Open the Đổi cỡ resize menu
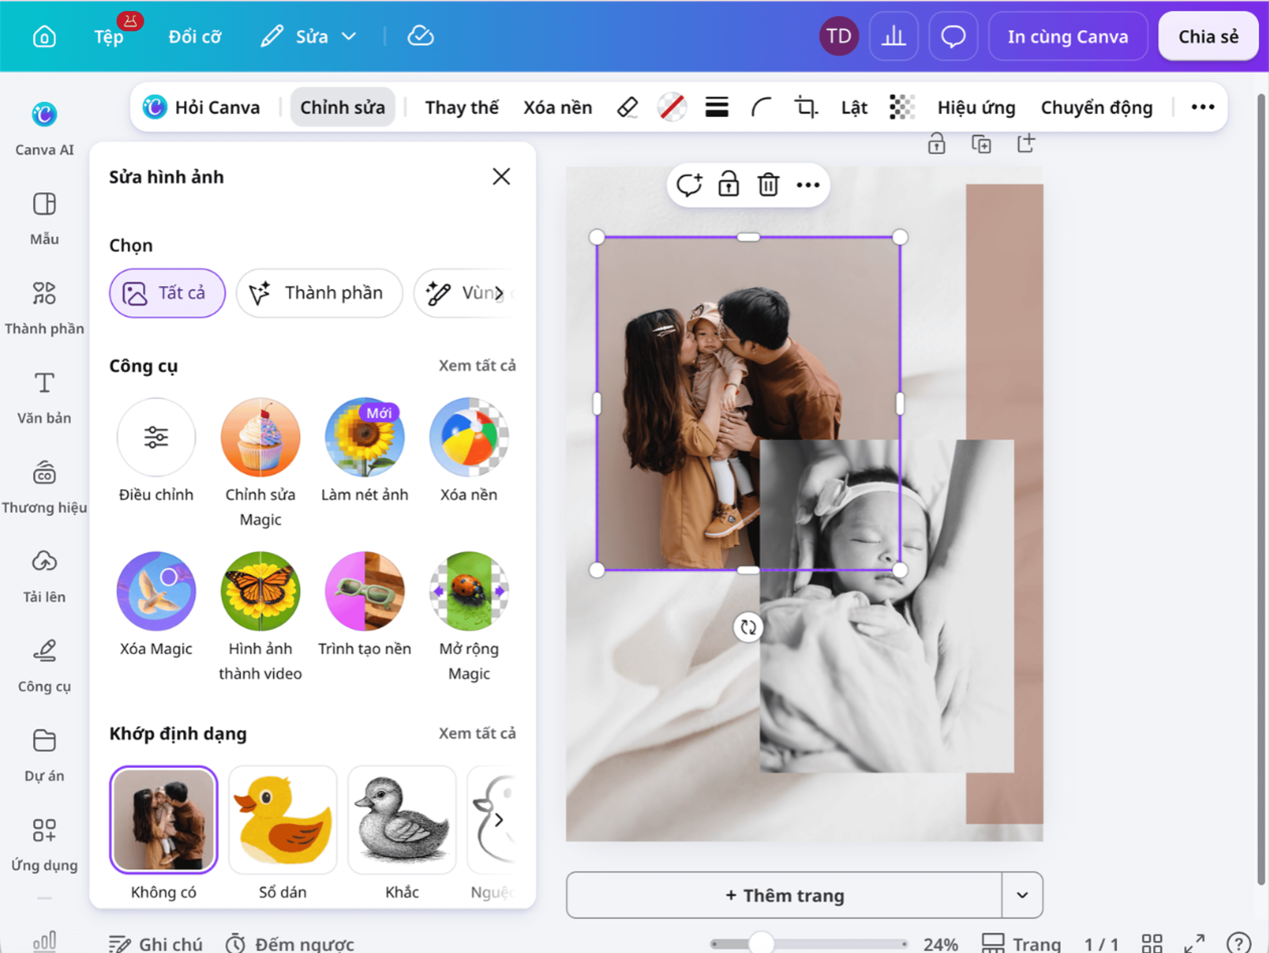 coord(195,37)
